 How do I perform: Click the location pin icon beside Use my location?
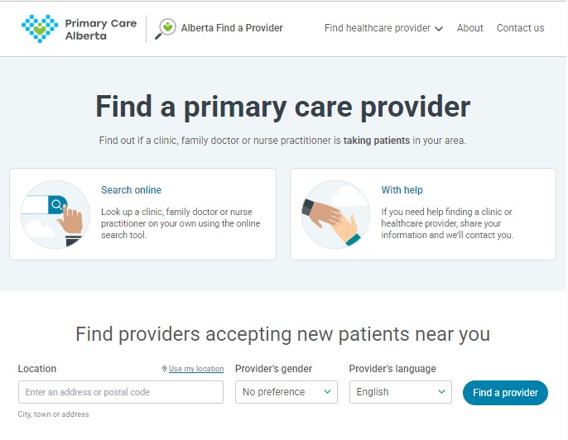click(x=165, y=369)
